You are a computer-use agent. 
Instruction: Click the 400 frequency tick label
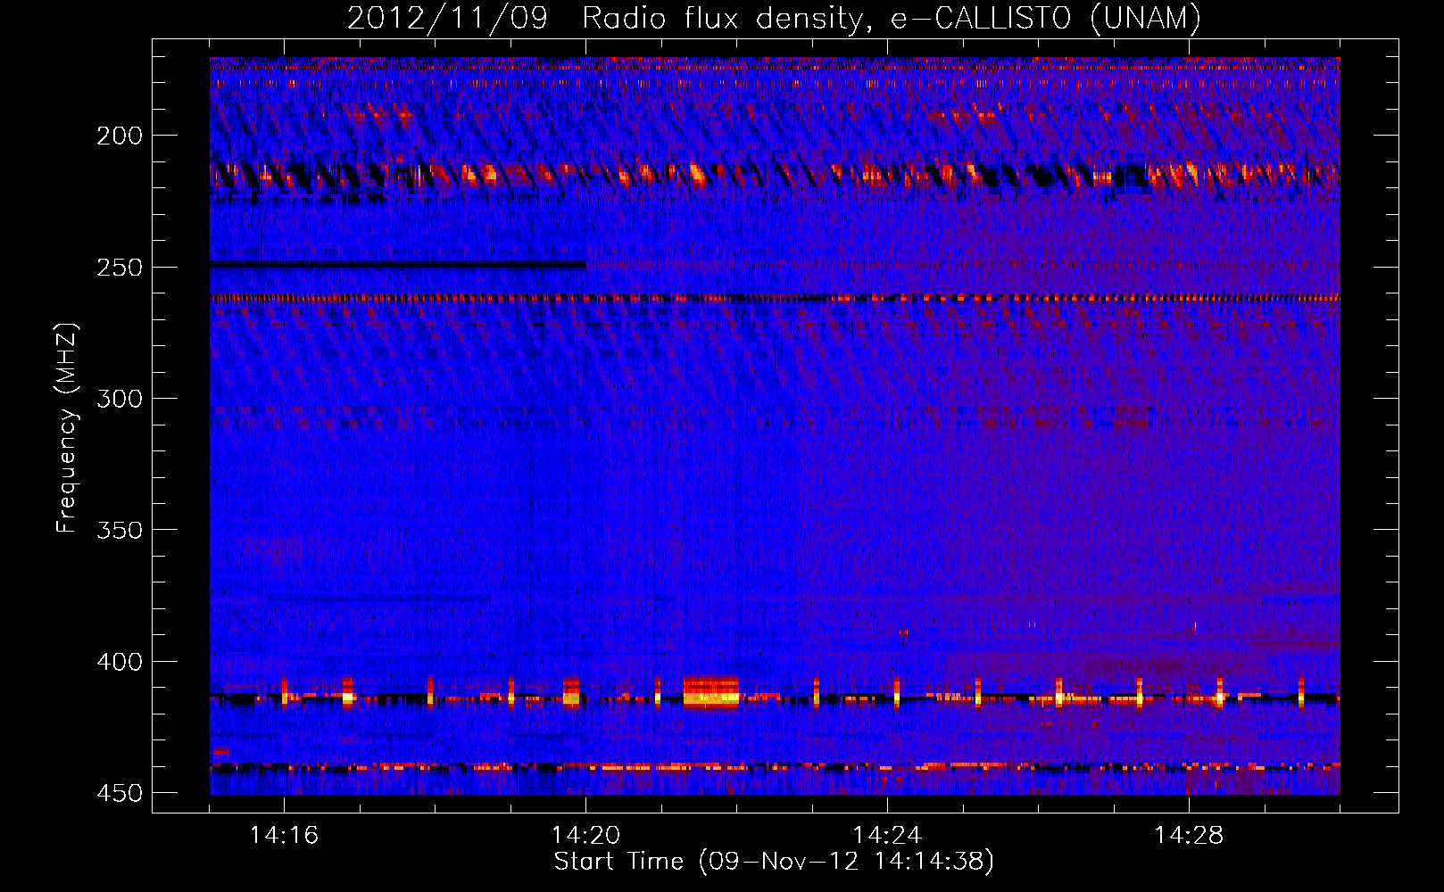(120, 662)
